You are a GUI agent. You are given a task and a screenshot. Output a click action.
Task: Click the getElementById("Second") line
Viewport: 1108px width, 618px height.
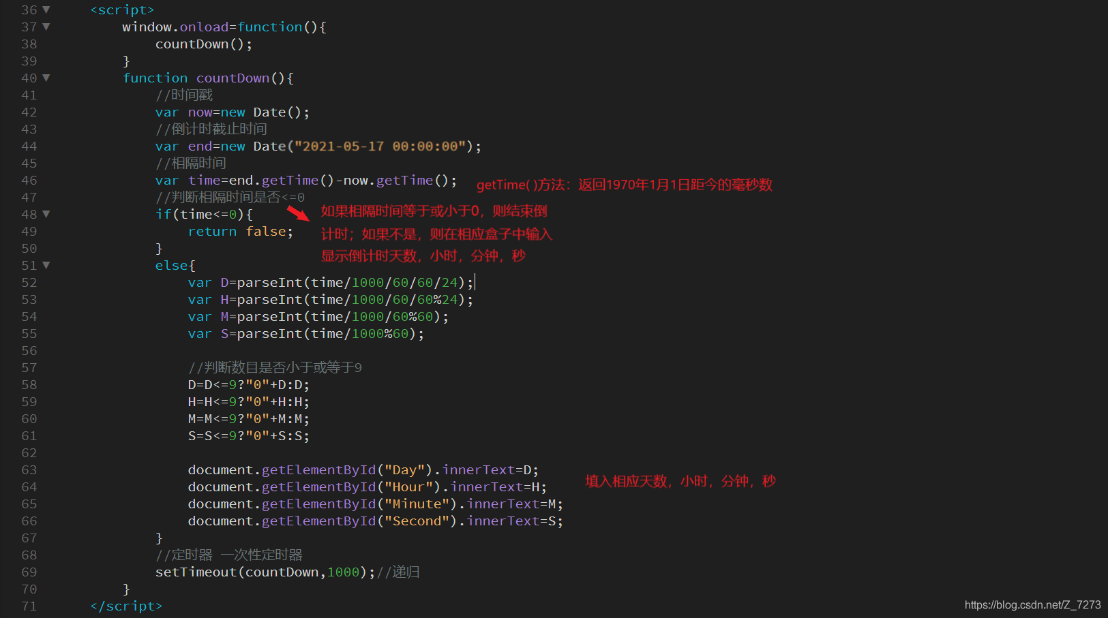point(376,521)
